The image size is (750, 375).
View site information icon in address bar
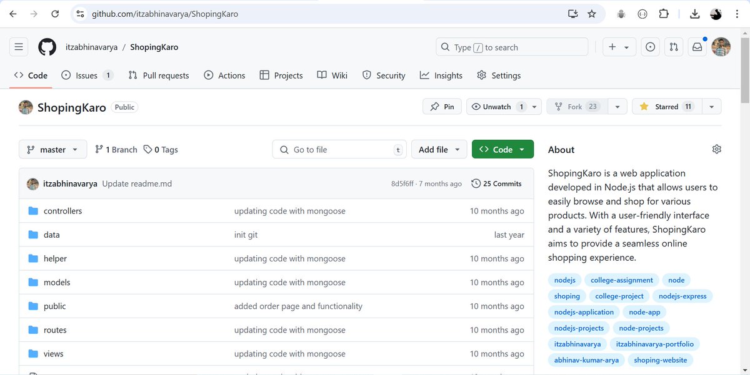(79, 14)
